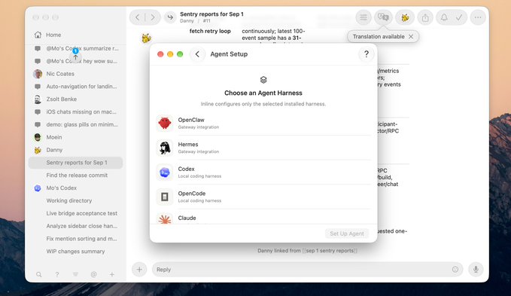
Task: Open the list view toolbar icon
Action: 363,17
